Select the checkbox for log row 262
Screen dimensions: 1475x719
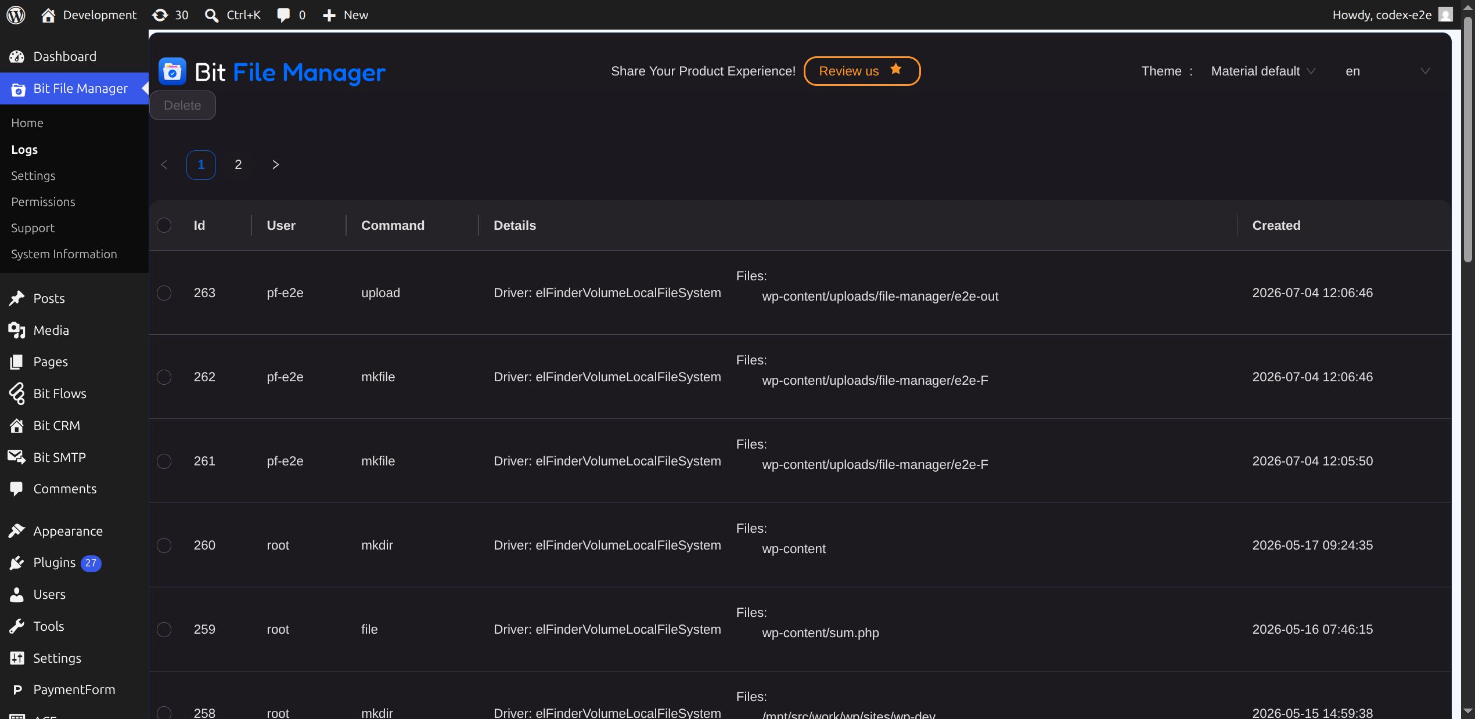164,377
